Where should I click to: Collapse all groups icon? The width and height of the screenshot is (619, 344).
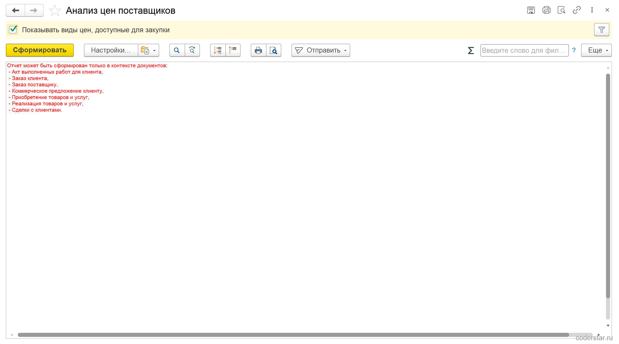(x=233, y=50)
